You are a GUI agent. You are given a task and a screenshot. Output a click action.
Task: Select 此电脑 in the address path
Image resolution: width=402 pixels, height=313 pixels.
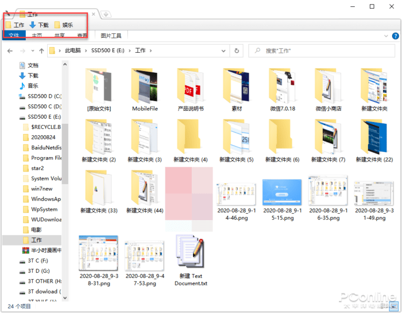click(x=73, y=50)
